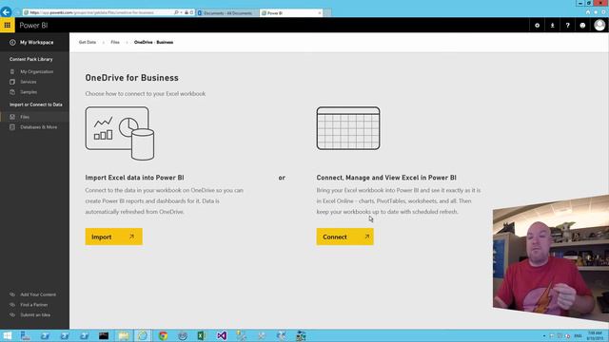Switch to Documents - All Documents tab

227,12
